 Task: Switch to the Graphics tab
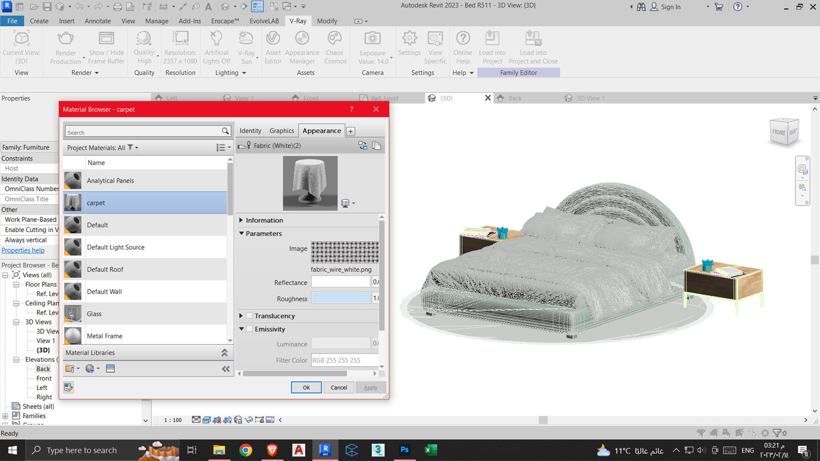point(282,131)
